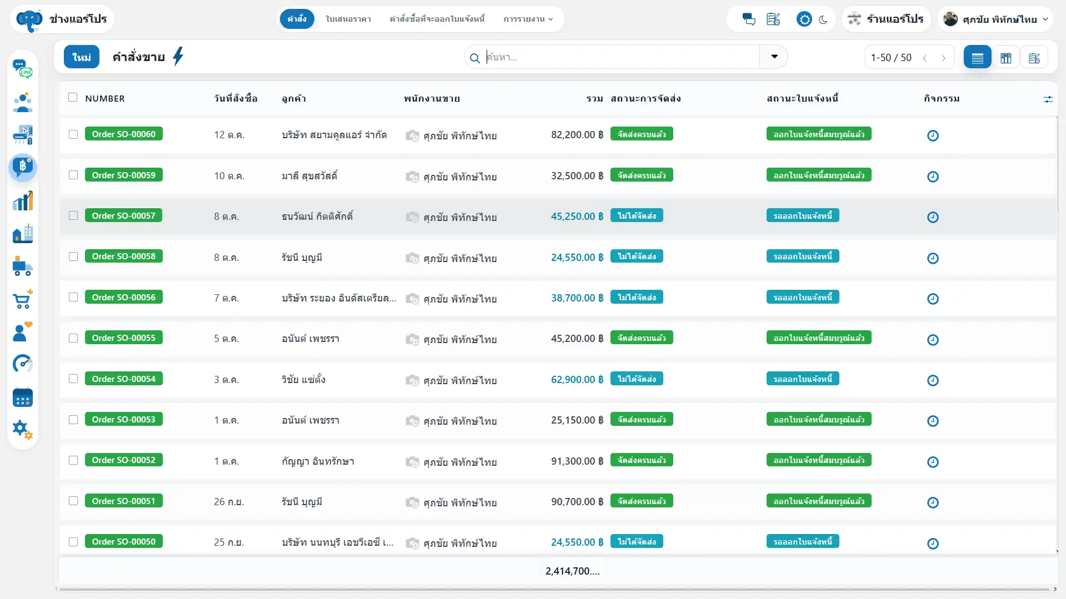Screen dimensions: 1066x599
Task: Open the bar chart reports sidebar icon
Action: pos(23,200)
